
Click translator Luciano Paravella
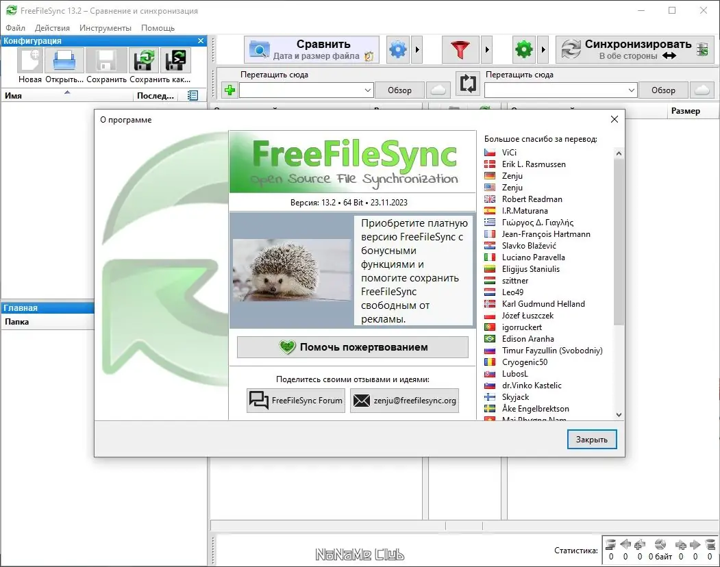(x=533, y=257)
